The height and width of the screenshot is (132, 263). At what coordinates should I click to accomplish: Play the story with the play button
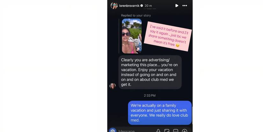click(x=177, y=5)
